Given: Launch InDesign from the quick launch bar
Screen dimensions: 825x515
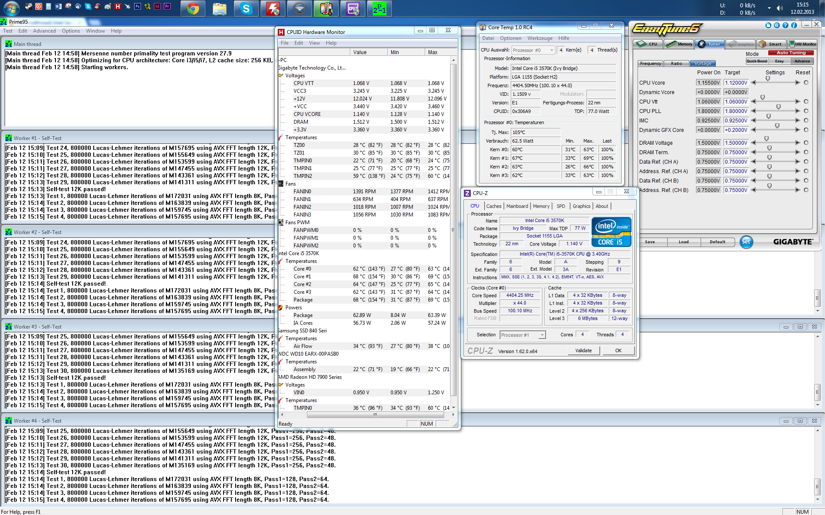Looking at the screenshot, I should pos(157,6).
